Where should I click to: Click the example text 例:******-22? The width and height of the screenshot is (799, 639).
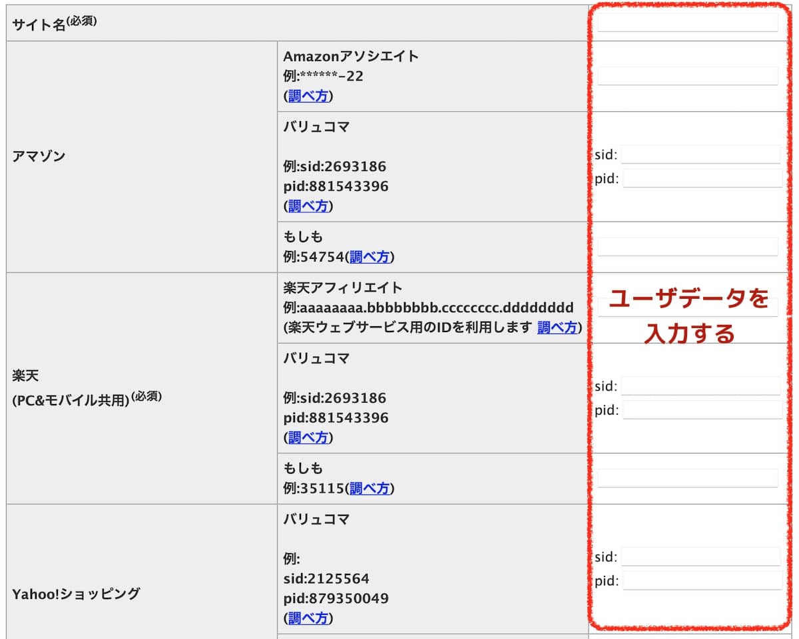point(323,76)
